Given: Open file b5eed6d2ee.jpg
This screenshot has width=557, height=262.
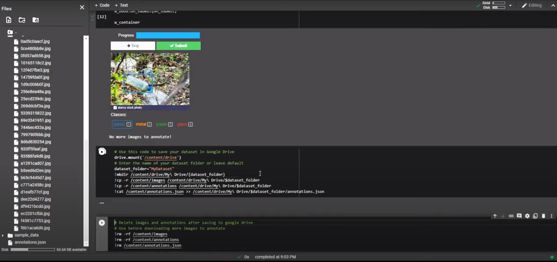Looking at the screenshot, I should pyautogui.click(x=35, y=171).
